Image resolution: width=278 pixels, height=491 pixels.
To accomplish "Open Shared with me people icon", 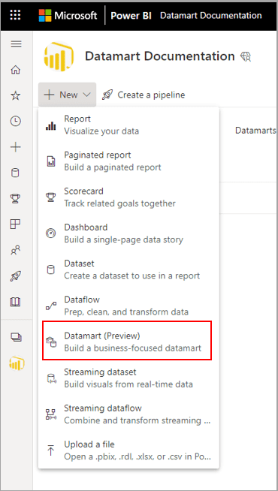I will (16, 250).
